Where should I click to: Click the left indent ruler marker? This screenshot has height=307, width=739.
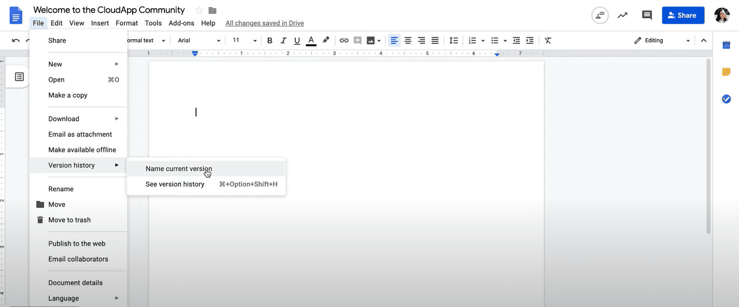click(195, 54)
